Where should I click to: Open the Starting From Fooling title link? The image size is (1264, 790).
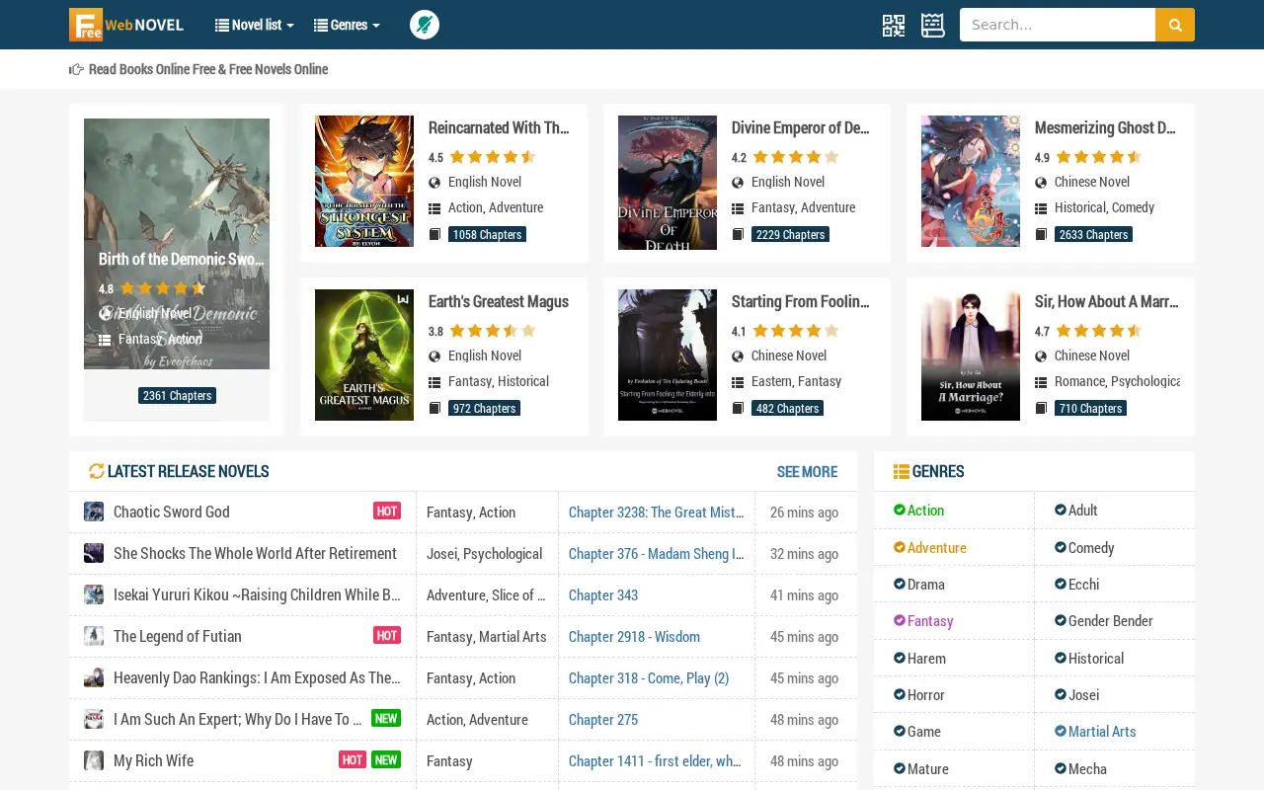coord(800,301)
